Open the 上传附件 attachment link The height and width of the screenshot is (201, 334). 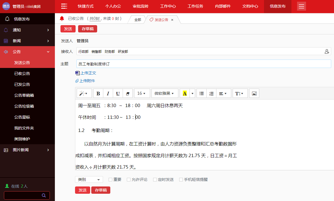pos(88,81)
